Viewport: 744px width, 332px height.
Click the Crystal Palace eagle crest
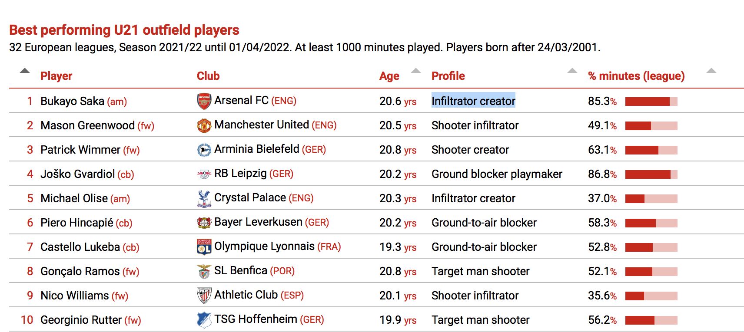[204, 198]
